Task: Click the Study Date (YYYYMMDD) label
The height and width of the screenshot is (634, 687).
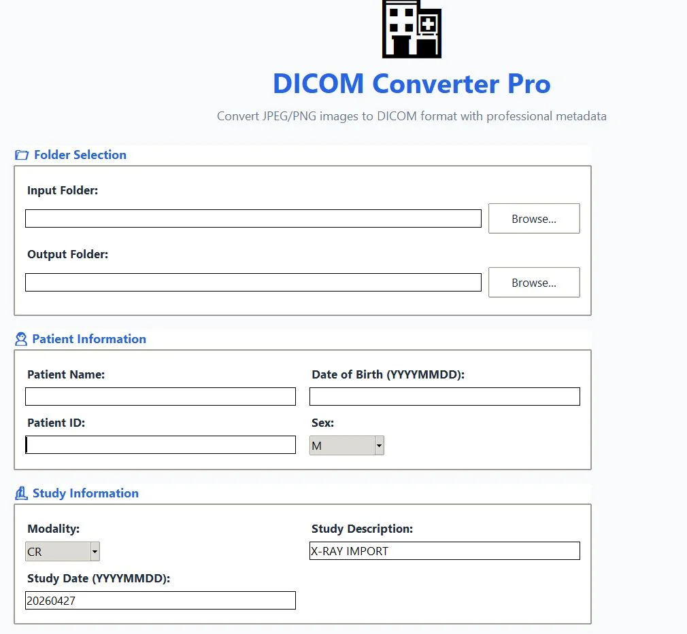Action: click(99, 578)
